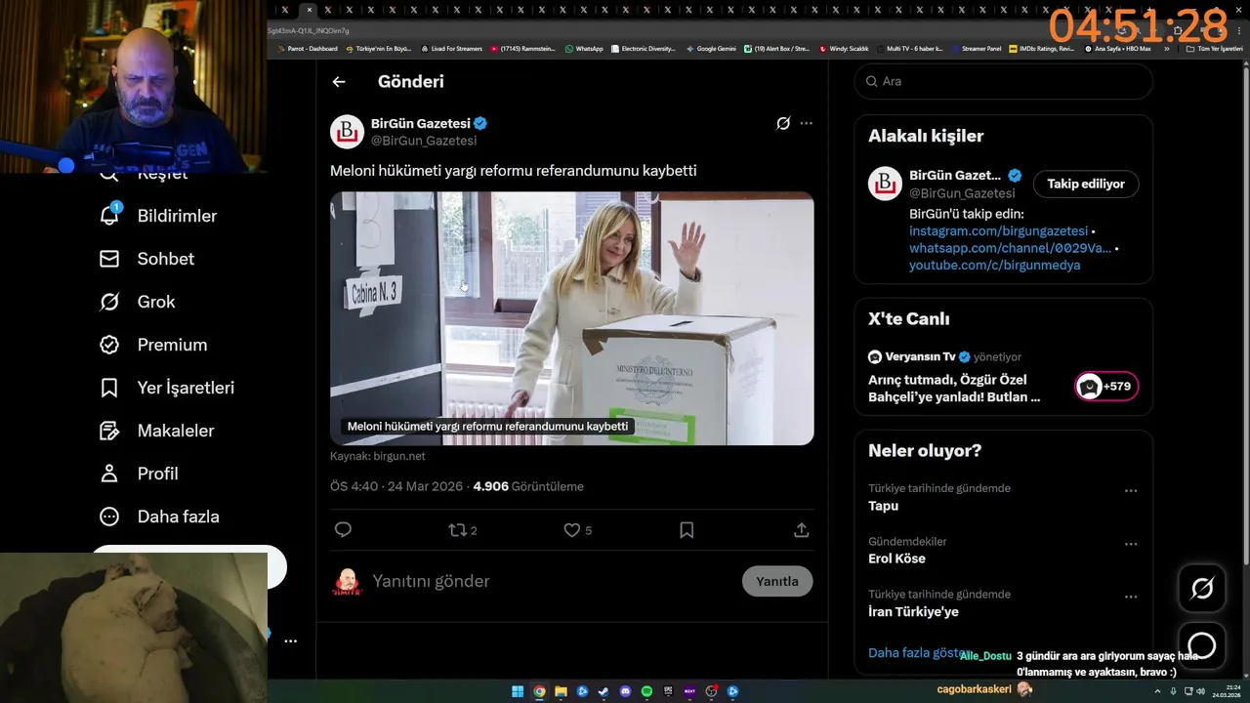Open the Windows Start menu
The height and width of the screenshot is (703, 1250).
[x=518, y=691]
